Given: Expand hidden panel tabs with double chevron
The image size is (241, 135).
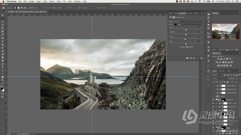Looking at the screenshot, I should [x=202, y=13].
